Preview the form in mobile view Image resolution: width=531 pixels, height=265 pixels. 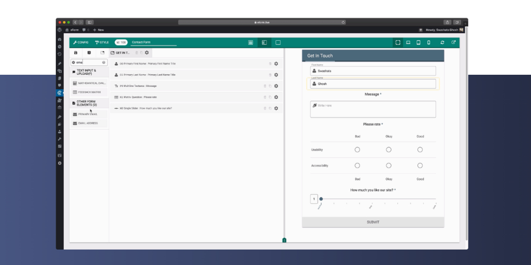click(x=429, y=42)
